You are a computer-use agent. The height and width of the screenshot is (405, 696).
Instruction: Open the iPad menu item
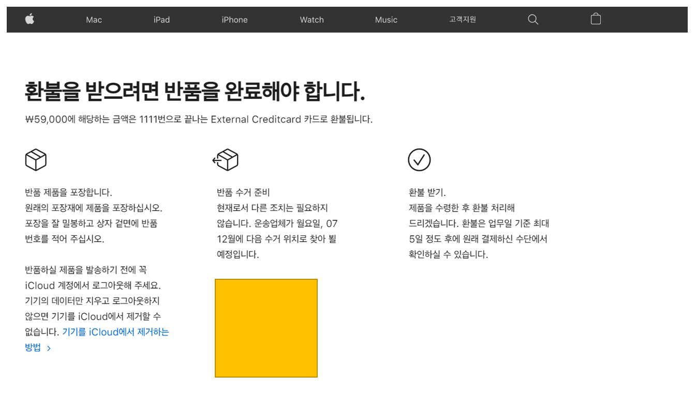coord(161,20)
